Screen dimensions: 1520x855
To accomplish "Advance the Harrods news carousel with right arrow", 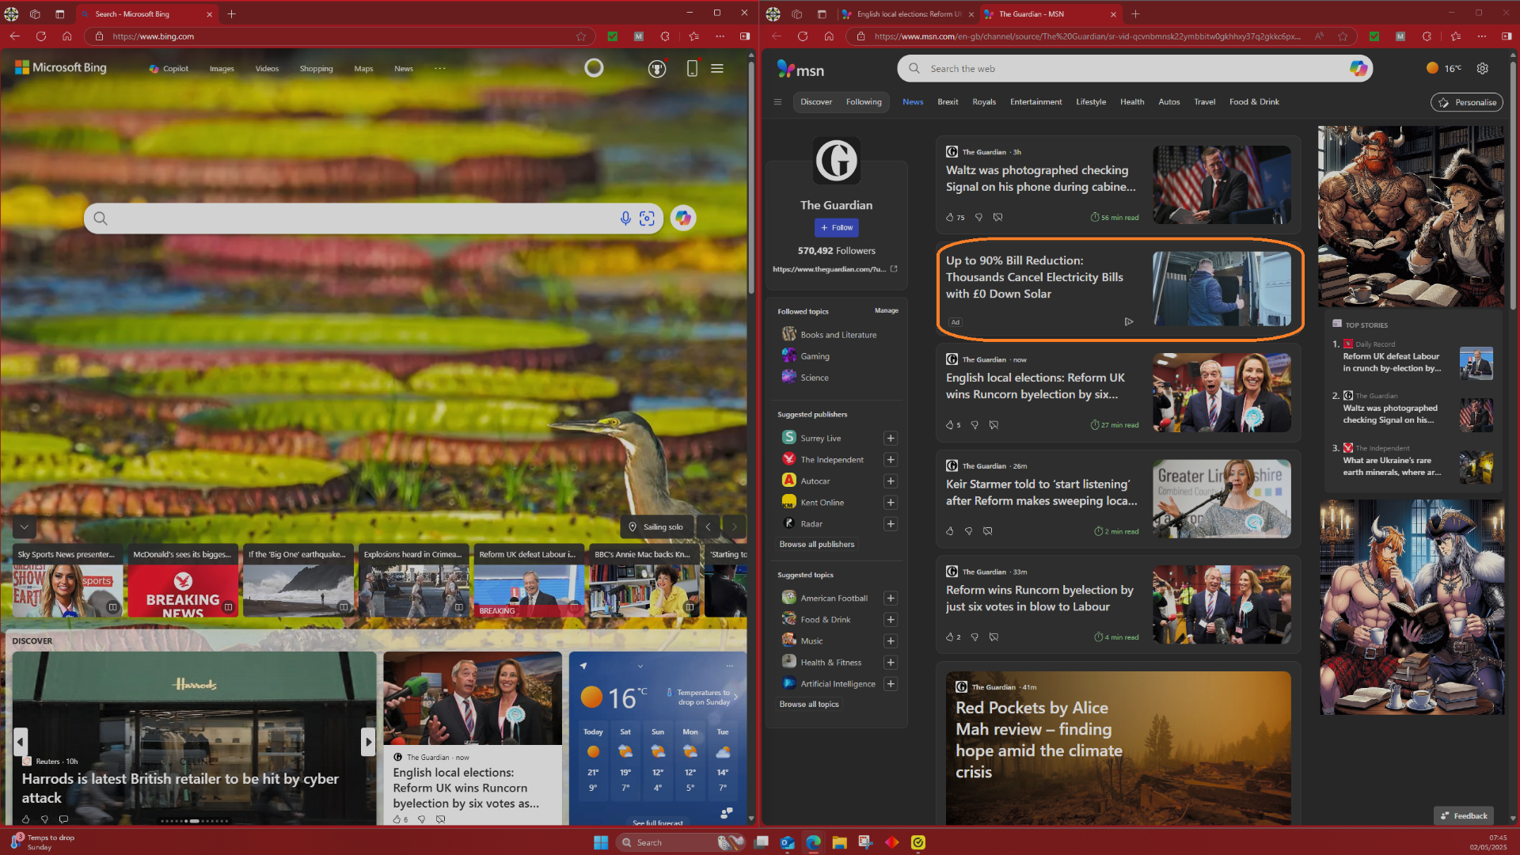I will coord(367,742).
